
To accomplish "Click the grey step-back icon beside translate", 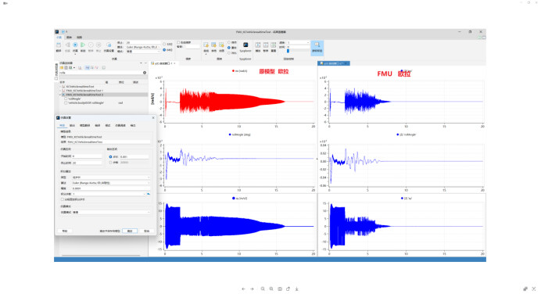I will point(67,45).
